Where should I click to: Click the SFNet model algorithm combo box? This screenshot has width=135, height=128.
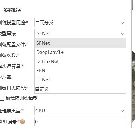point(80,33)
